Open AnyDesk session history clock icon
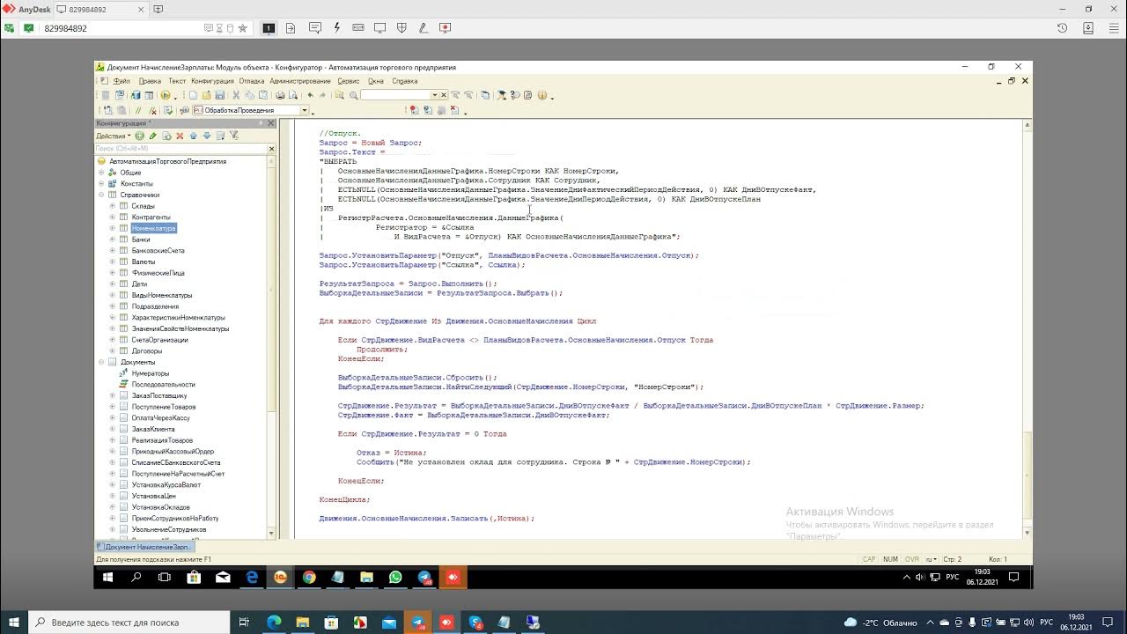 (1062, 28)
